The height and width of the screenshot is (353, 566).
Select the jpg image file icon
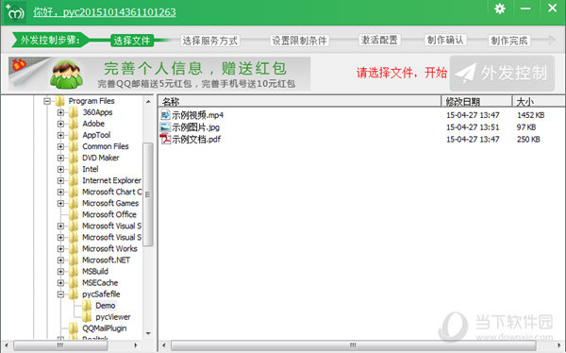pyautogui.click(x=165, y=127)
